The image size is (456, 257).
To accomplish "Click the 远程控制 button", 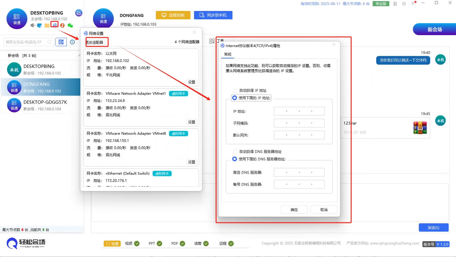I will coord(173,15).
